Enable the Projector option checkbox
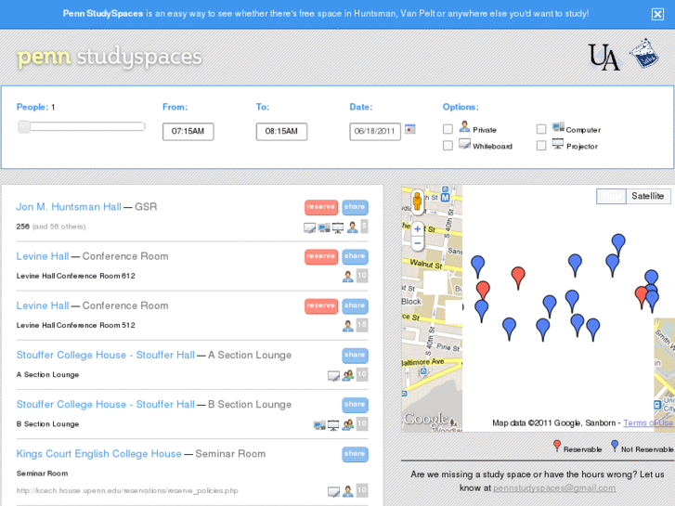Image resolution: width=675 pixels, height=506 pixels. [541, 146]
